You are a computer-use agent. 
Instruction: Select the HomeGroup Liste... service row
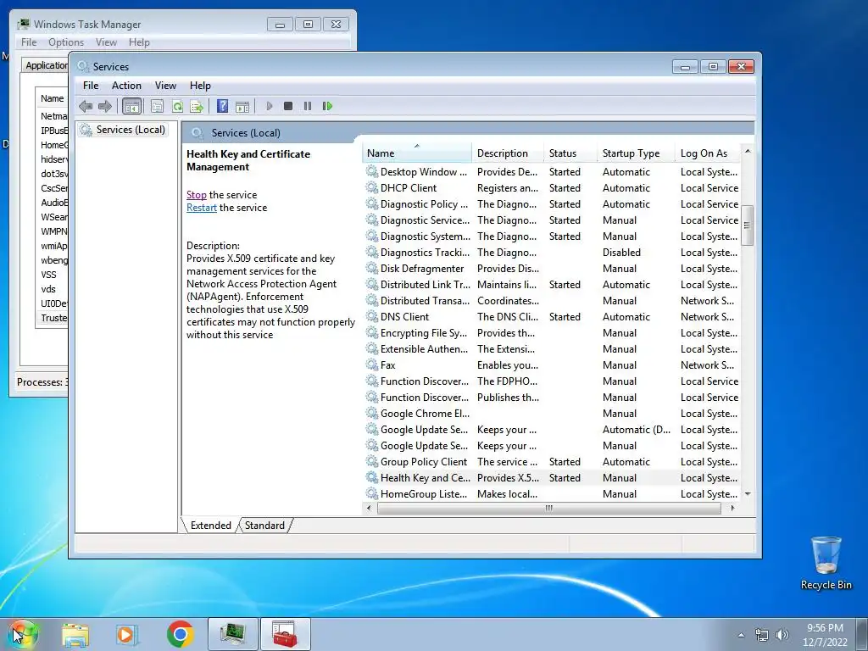[552, 494]
